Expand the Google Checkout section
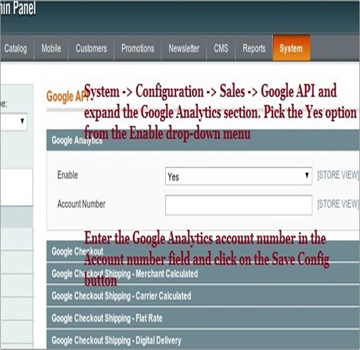 click(203, 251)
